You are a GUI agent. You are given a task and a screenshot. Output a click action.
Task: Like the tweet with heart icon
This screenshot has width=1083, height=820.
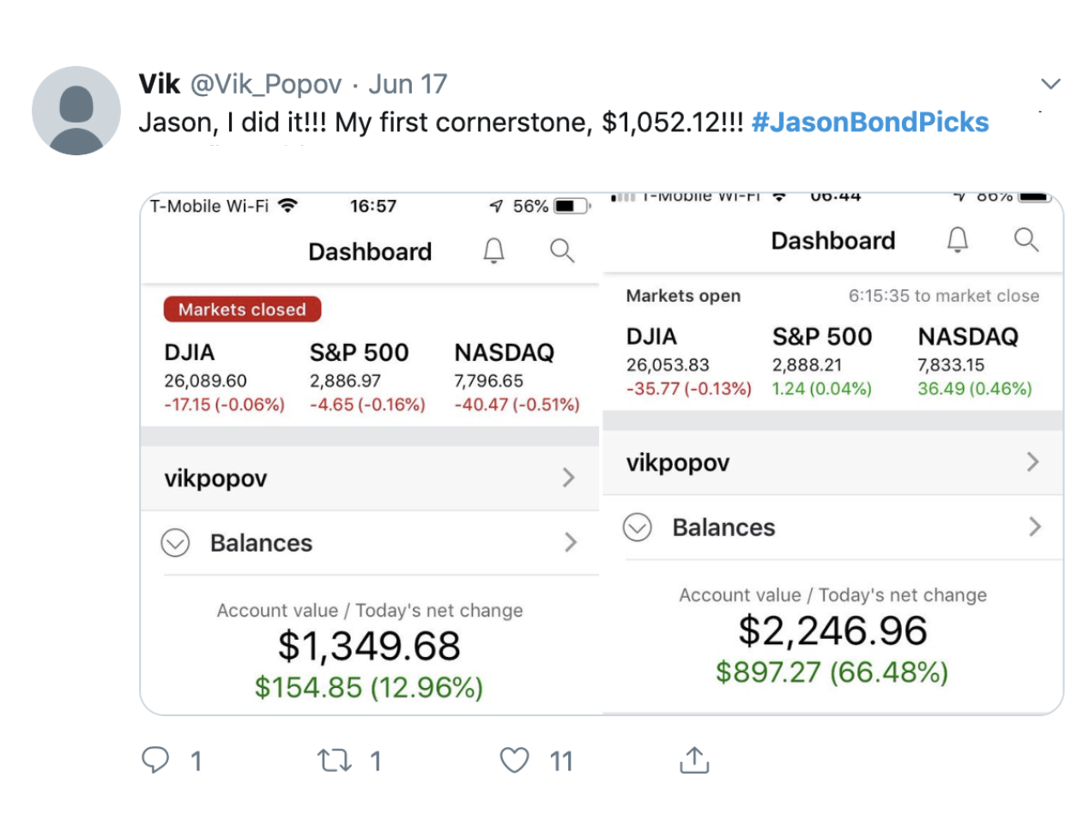(514, 760)
